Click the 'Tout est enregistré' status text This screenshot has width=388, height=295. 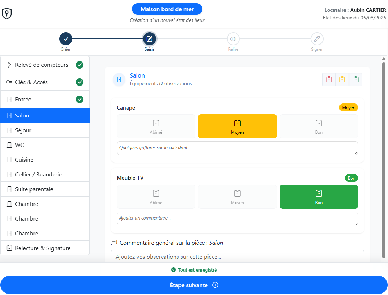tap(197, 270)
